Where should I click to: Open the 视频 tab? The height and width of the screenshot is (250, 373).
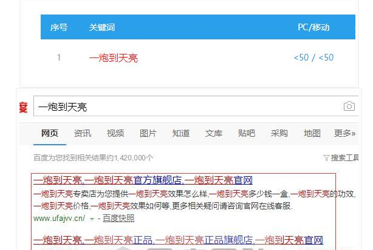click(115, 133)
